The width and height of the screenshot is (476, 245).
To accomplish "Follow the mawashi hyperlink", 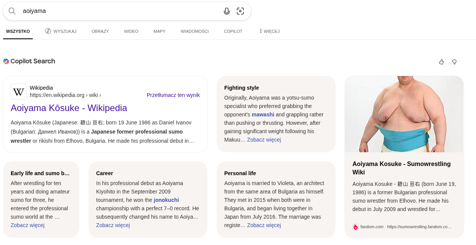I will click(263, 114).
